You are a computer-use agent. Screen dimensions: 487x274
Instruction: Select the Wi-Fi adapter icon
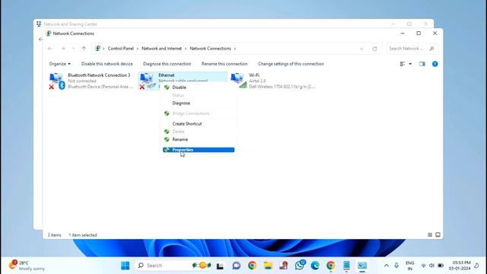[x=238, y=81]
